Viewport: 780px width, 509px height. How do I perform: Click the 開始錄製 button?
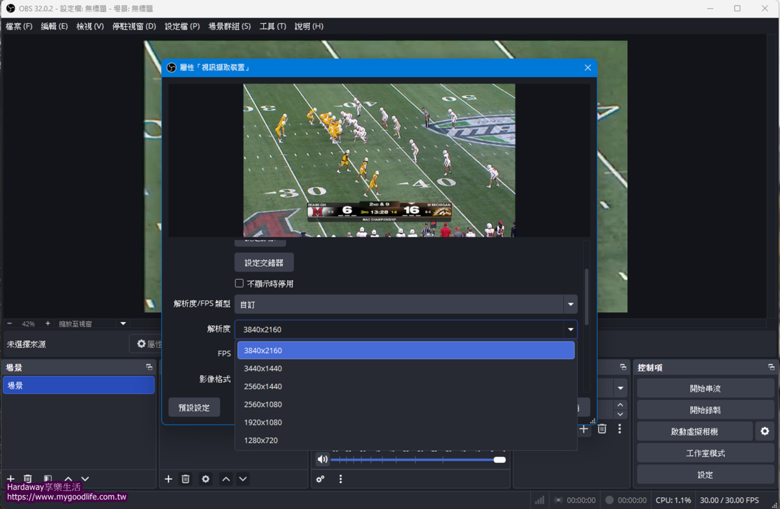[x=705, y=410]
